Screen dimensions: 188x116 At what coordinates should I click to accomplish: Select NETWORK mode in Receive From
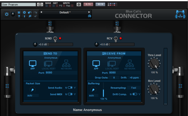(130, 65)
